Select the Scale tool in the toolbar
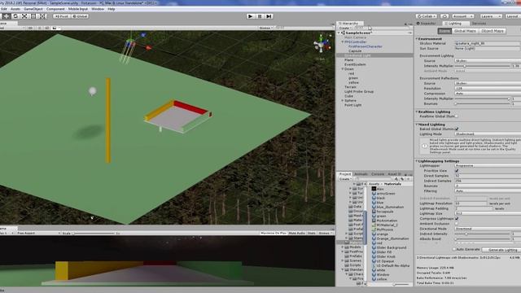521x293 pixels. 24,16
